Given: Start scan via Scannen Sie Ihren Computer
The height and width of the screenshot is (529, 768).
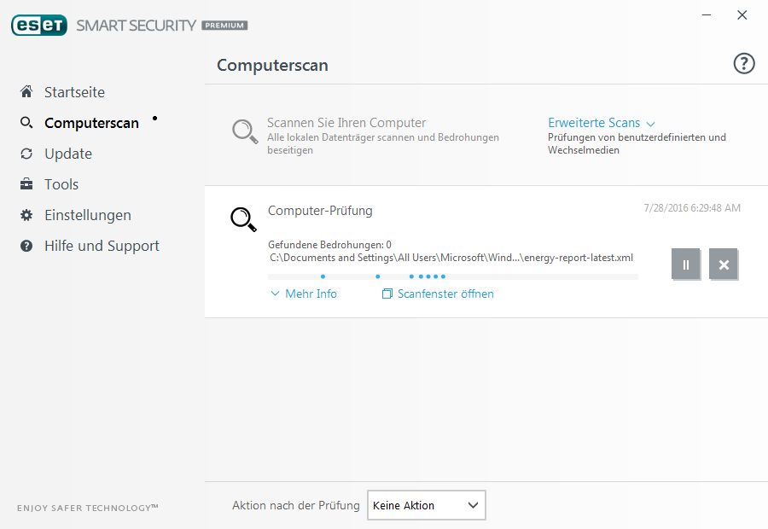Looking at the screenshot, I should tap(346, 123).
